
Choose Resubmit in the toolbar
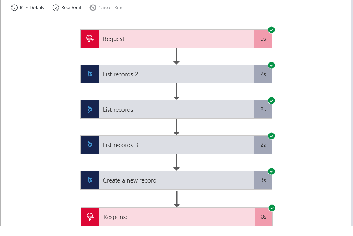[71, 8]
